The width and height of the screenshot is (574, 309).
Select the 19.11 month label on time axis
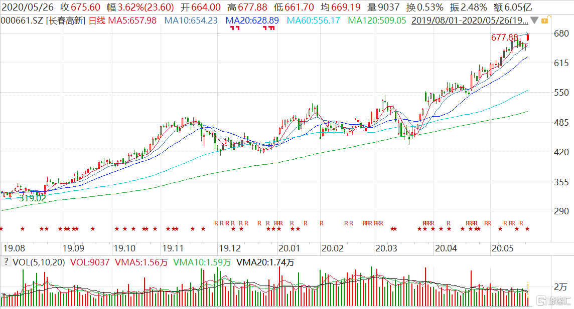172,248
